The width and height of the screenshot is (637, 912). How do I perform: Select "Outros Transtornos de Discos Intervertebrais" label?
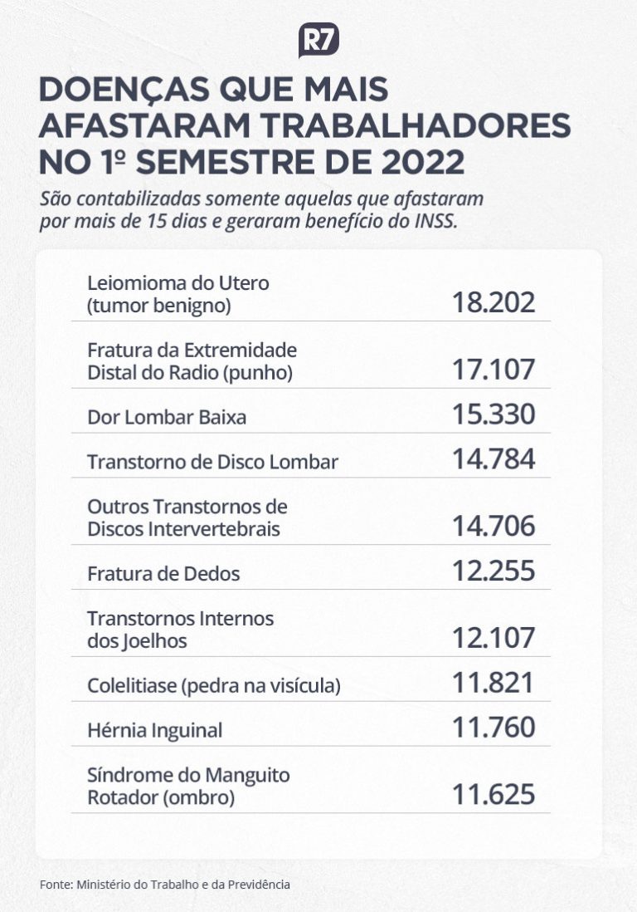point(187,517)
